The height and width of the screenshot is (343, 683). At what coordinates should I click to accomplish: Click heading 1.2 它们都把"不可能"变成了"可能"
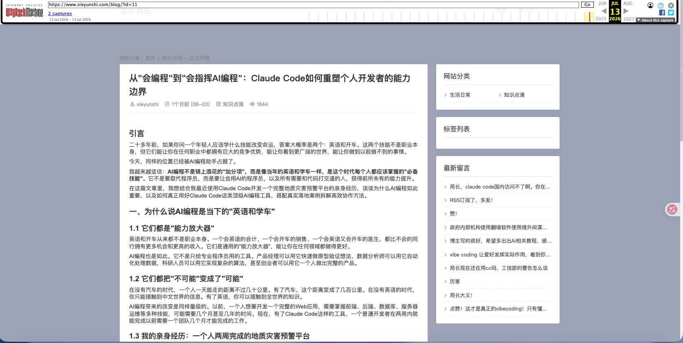pos(186,279)
